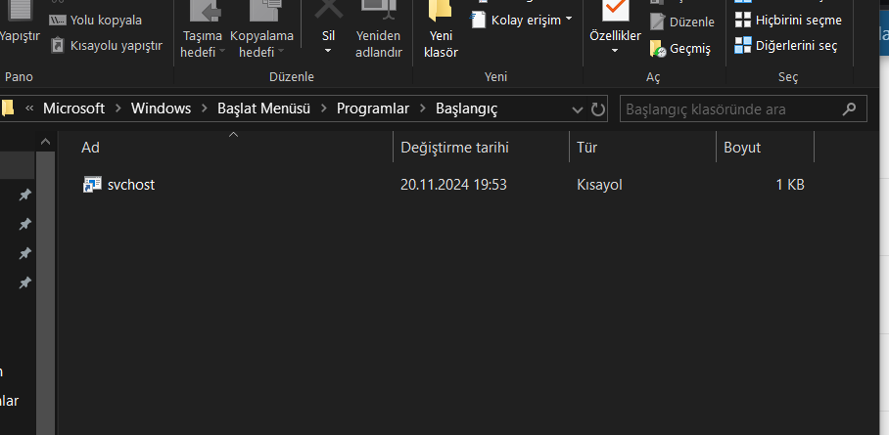Expand the chevron after Microsoft in path

pos(118,109)
